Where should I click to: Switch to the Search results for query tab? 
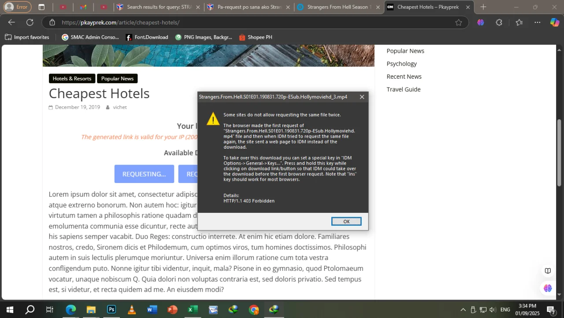[158, 7]
